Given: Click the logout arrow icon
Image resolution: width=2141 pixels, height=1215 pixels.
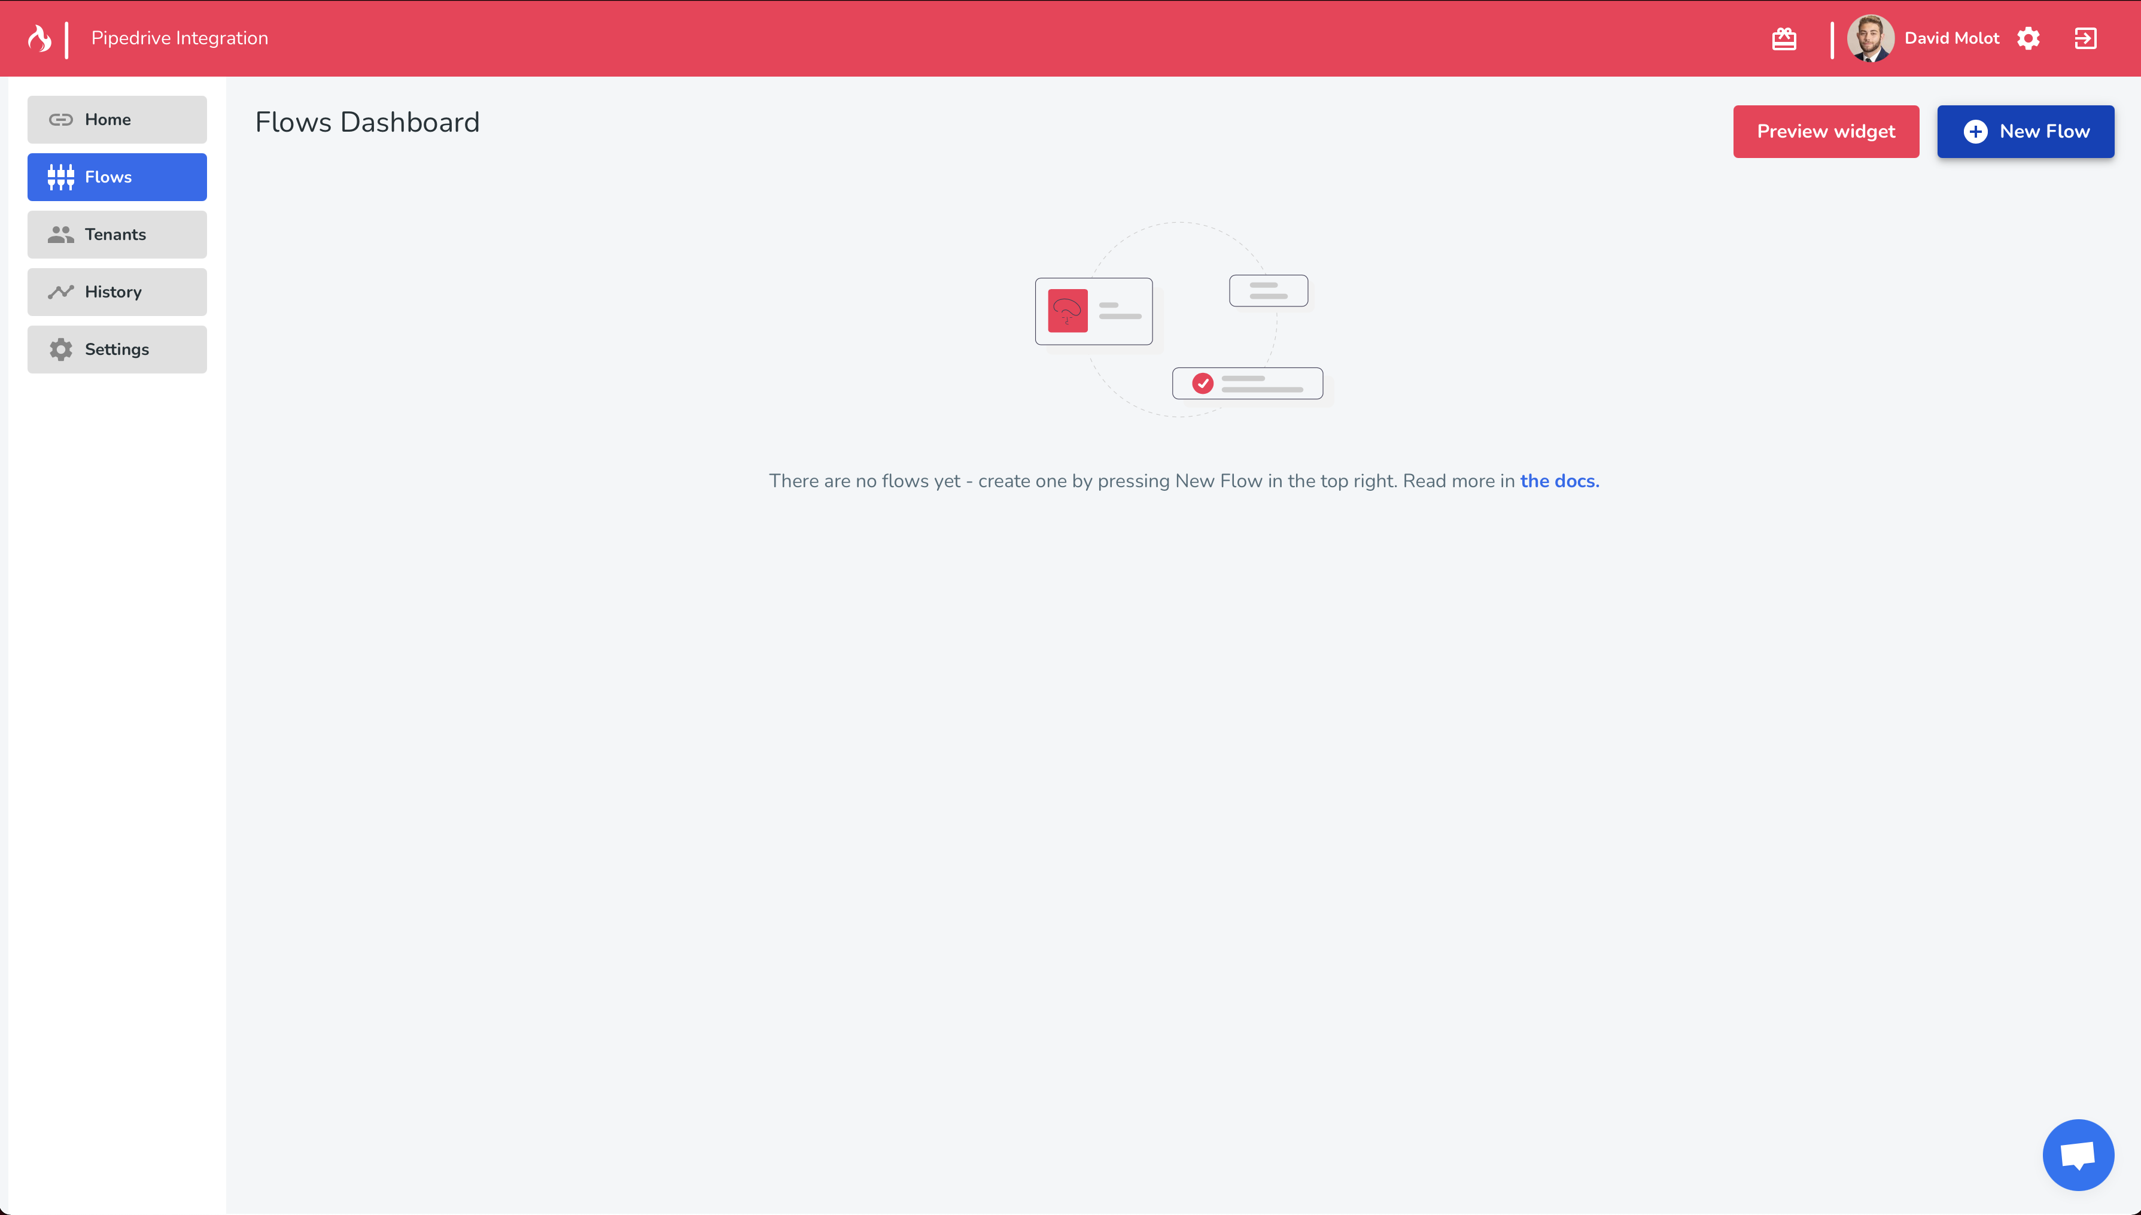Looking at the screenshot, I should (x=2085, y=38).
